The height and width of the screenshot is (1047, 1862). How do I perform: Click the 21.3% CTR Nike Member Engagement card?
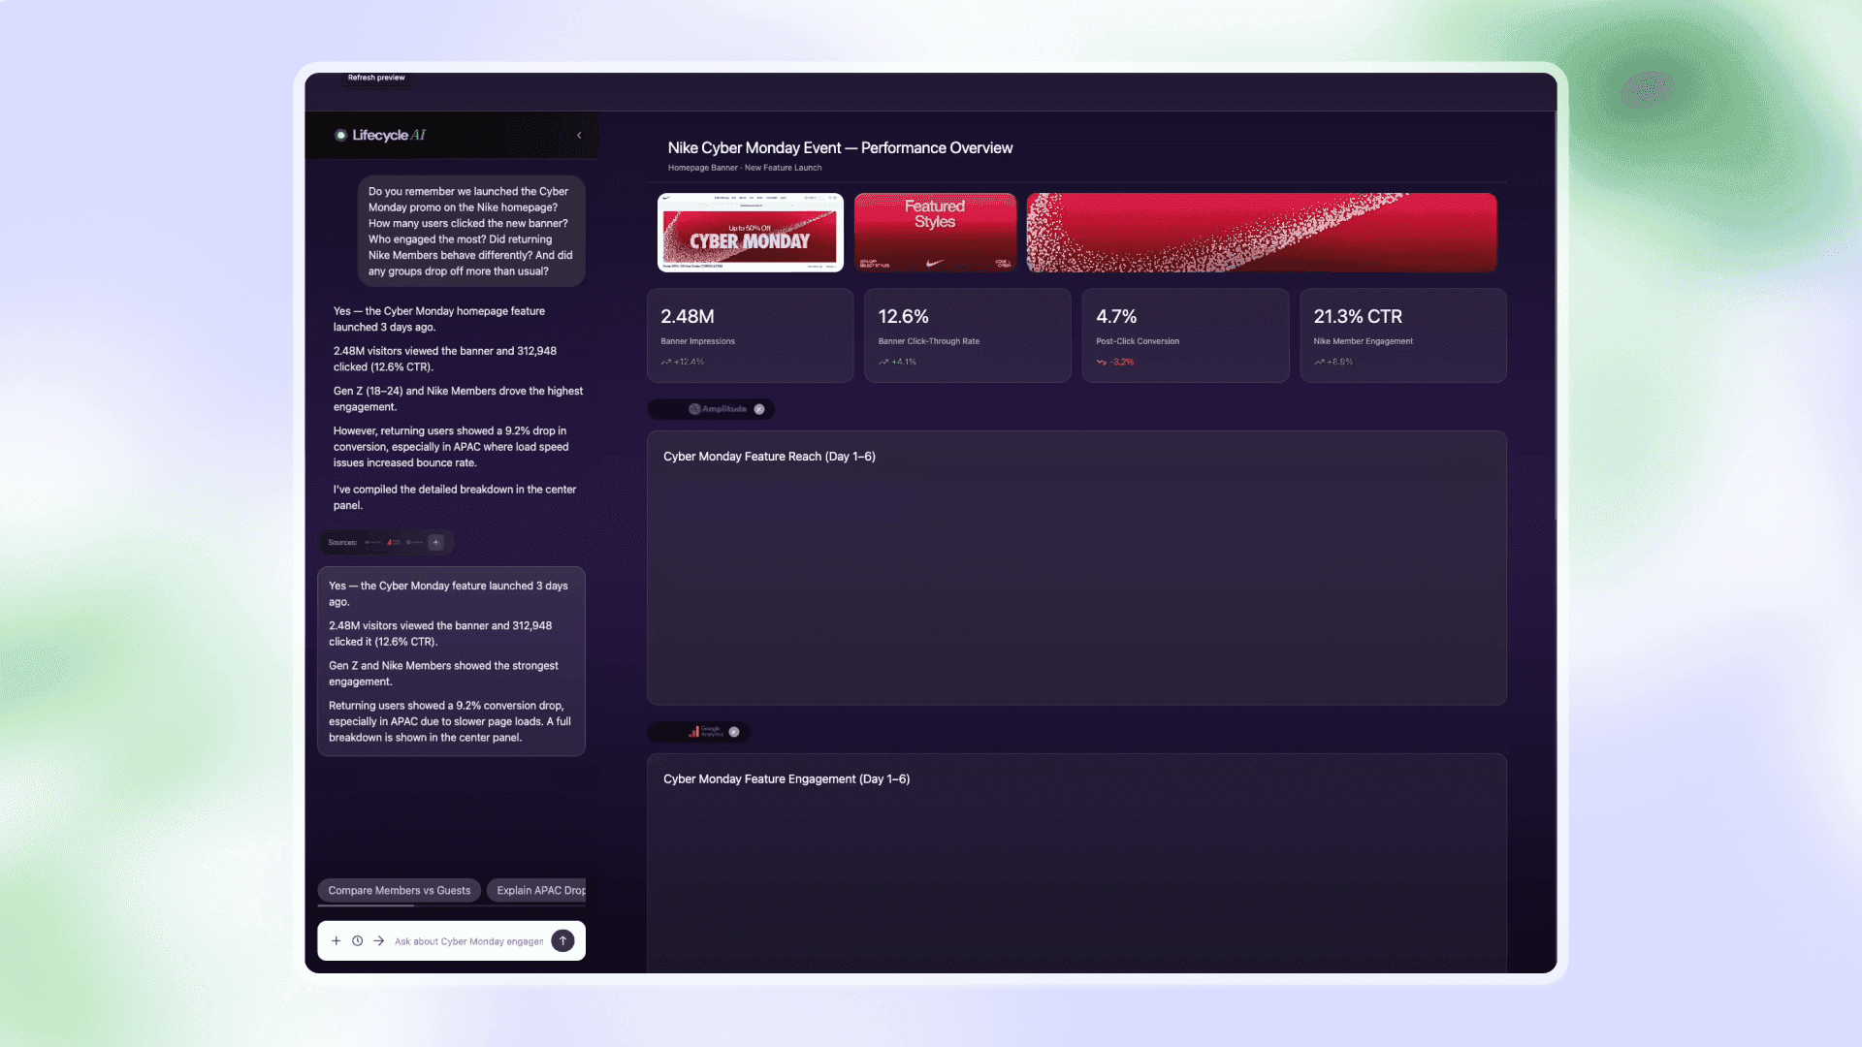point(1403,335)
